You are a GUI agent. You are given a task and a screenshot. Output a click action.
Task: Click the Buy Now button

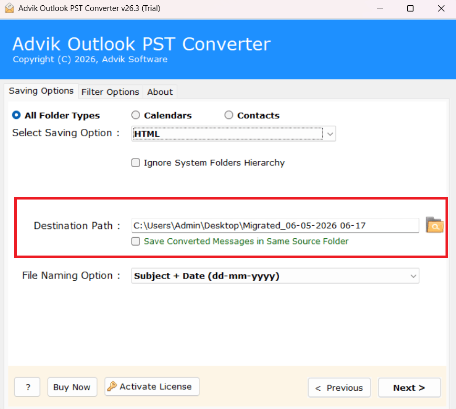point(72,387)
